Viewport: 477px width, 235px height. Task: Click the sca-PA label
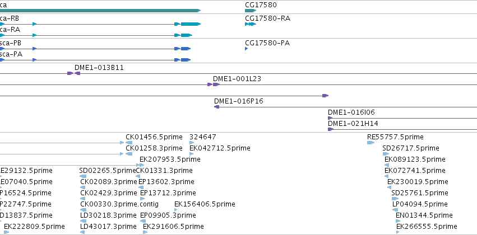click(x=11, y=54)
